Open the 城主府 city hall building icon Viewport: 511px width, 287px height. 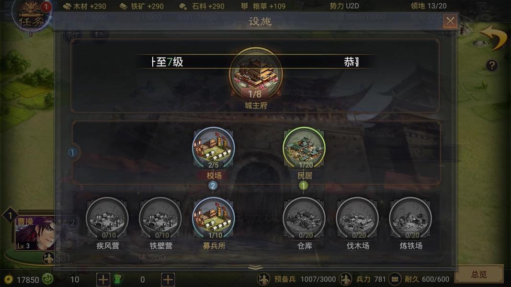(256, 74)
